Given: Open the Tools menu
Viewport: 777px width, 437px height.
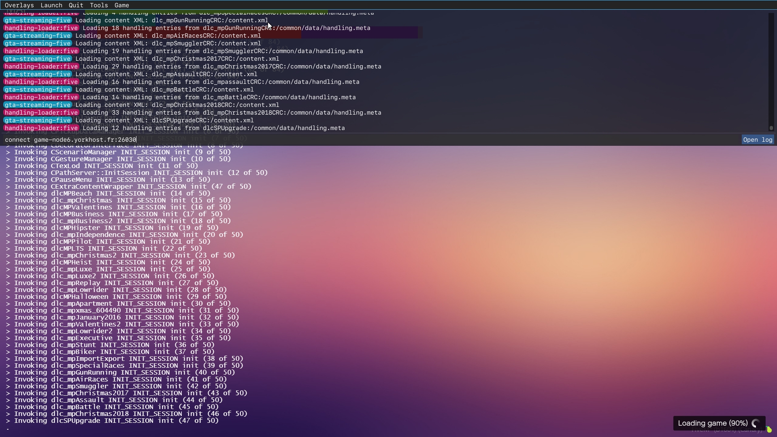Looking at the screenshot, I should click(x=99, y=5).
